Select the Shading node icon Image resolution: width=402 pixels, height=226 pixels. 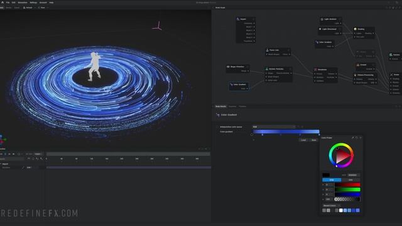pos(356,29)
